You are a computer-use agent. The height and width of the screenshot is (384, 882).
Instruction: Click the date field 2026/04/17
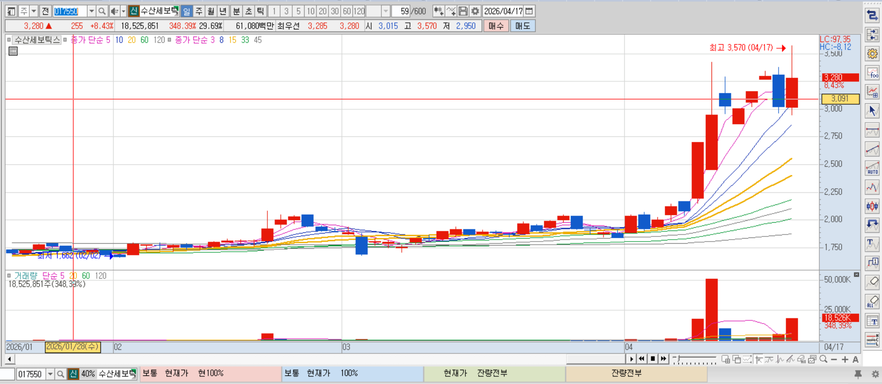coord(503,11)
